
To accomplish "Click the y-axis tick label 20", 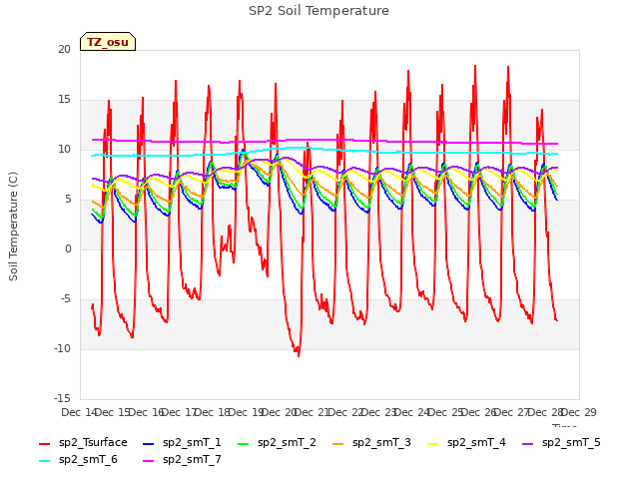I will click(x=64, y=49).
